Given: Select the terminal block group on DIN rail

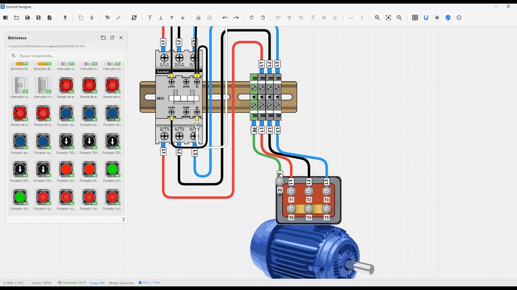Looking at the screenshot, I should click(265, 97).
